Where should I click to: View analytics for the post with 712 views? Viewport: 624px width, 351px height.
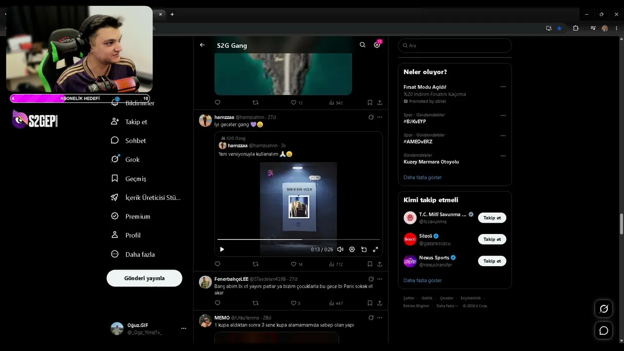[336, 264]
